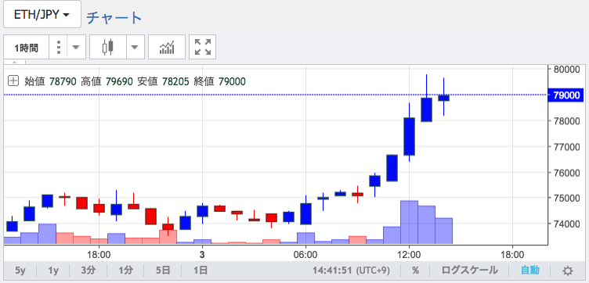The image size is (589, 283).
Task: Set the range to 1y
Action: (x=54, y=270)
